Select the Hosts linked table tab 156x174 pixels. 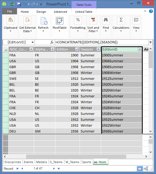click(x=100, y=162)
